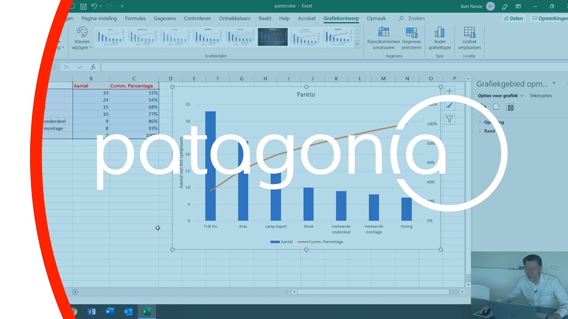This screenshot has width=568, height=319.
Task: Open the Pagina-indeling ribbon tab
Action: [x=99, y=19]
